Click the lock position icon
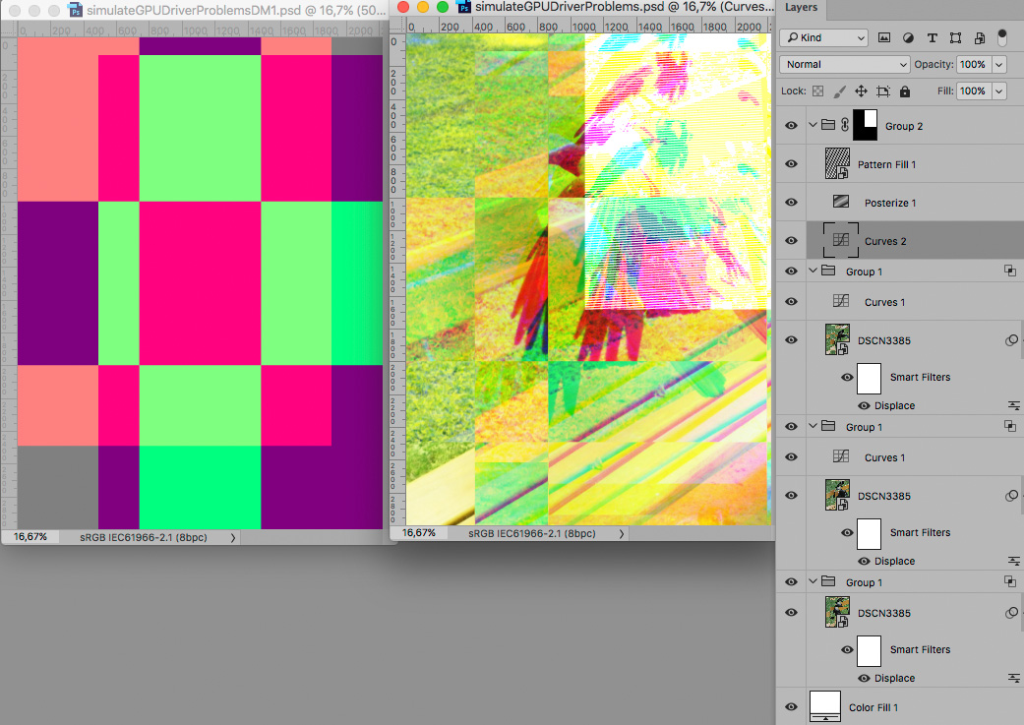 pyautogui.click(x=861, y=91)
